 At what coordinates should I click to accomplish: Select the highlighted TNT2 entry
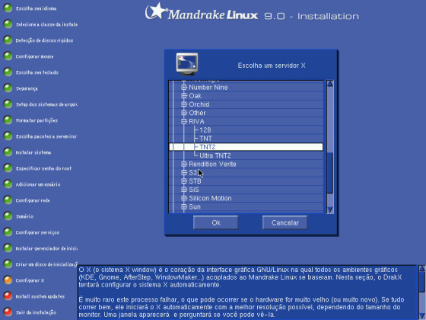point(246,147)
